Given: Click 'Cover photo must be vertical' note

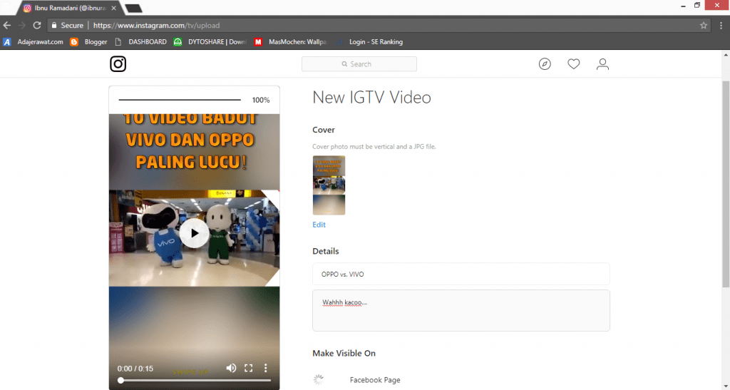Looking at the screenshot, I should click(x=374, y=147).
